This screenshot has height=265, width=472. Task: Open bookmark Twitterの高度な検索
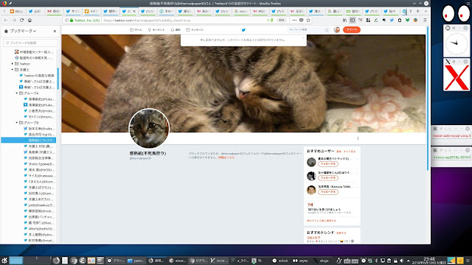38,75
